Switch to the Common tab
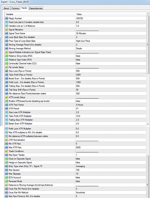 tap(15, 8)
